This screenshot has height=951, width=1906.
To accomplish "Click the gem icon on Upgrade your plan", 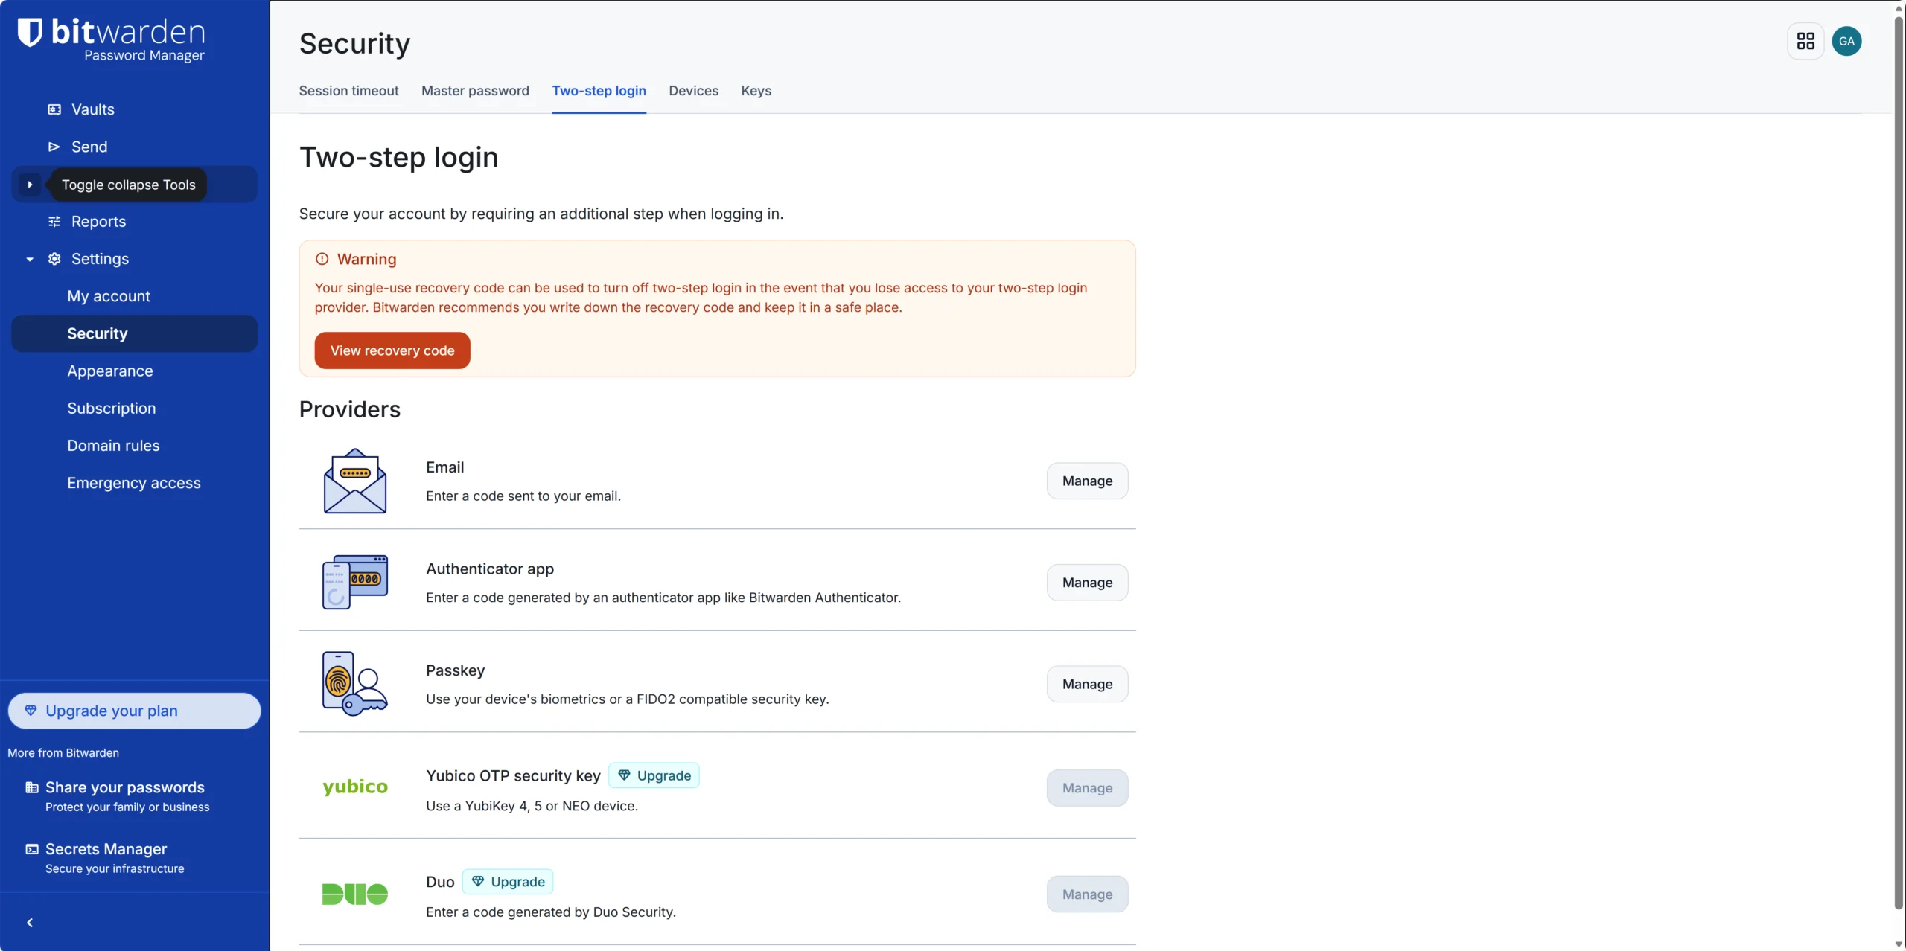I will point(31,711).
